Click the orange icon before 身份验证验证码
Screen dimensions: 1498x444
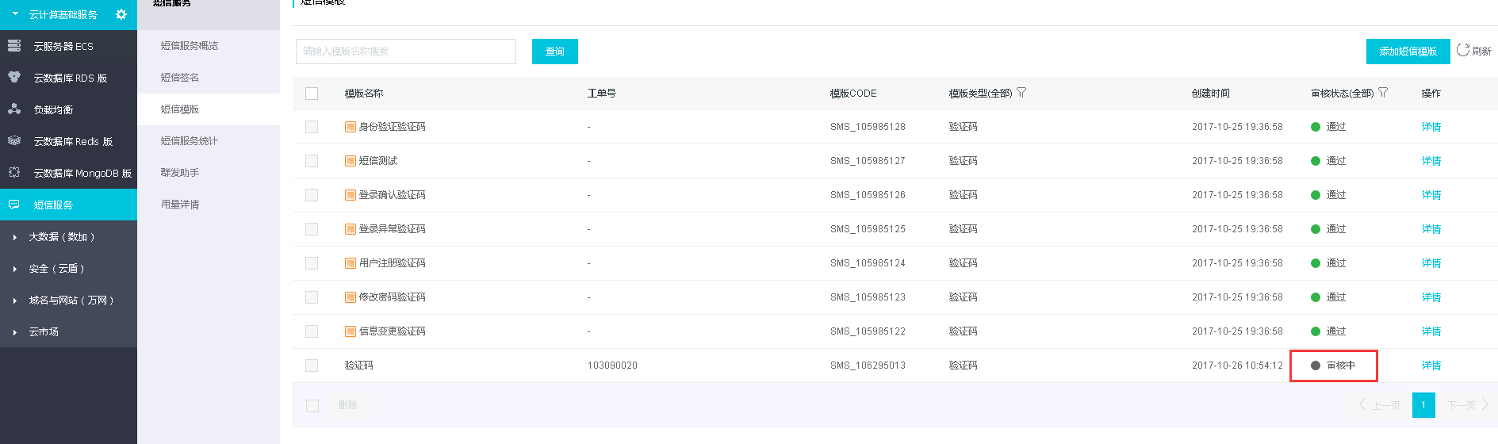(x=351, y=127)
